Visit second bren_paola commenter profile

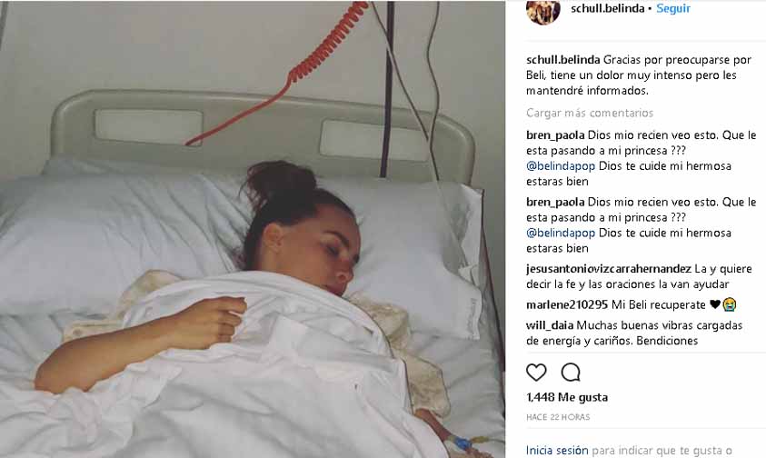click(555, 203)
